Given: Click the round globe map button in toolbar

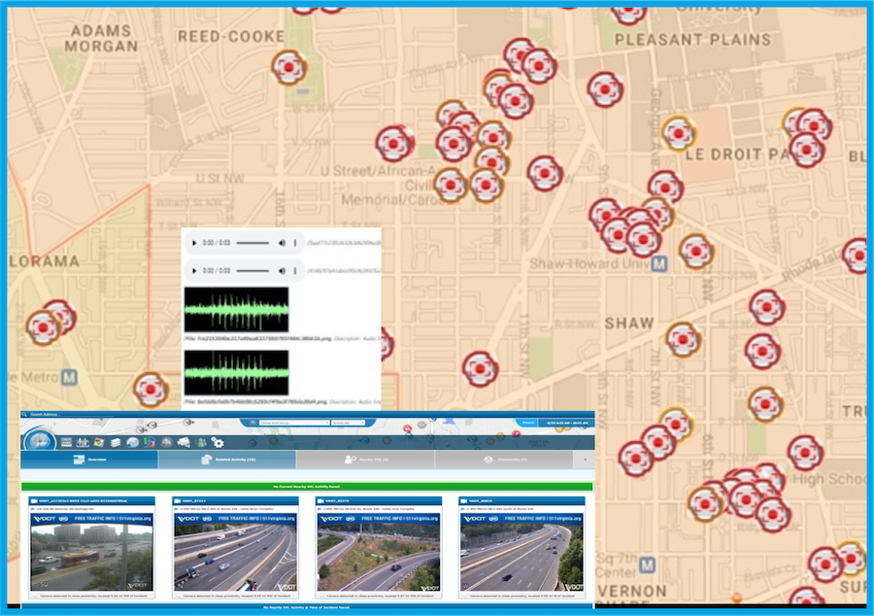Looking at the screenshot, I should (x=40, y=441).
